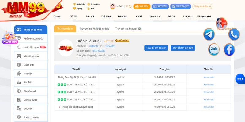Viewport: 245px width, 122px height.
Task: Open the Casino menu
Action: coord(57,16)
